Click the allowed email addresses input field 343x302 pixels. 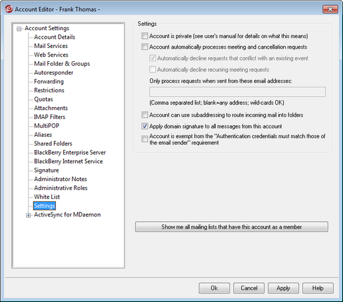[x=238, y=91]
